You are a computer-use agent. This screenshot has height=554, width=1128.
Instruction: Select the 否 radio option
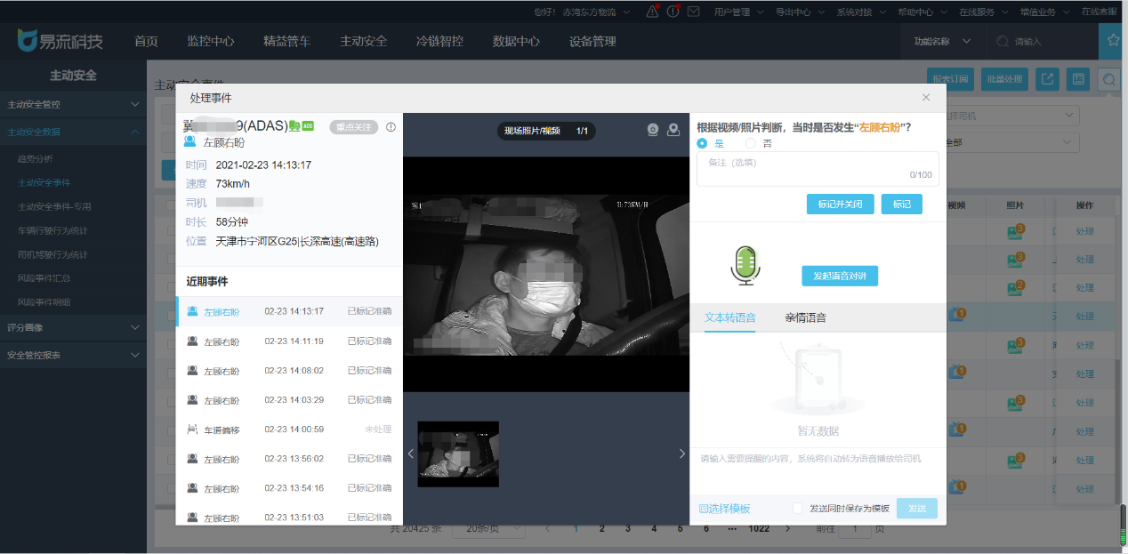tap(751, 143)
